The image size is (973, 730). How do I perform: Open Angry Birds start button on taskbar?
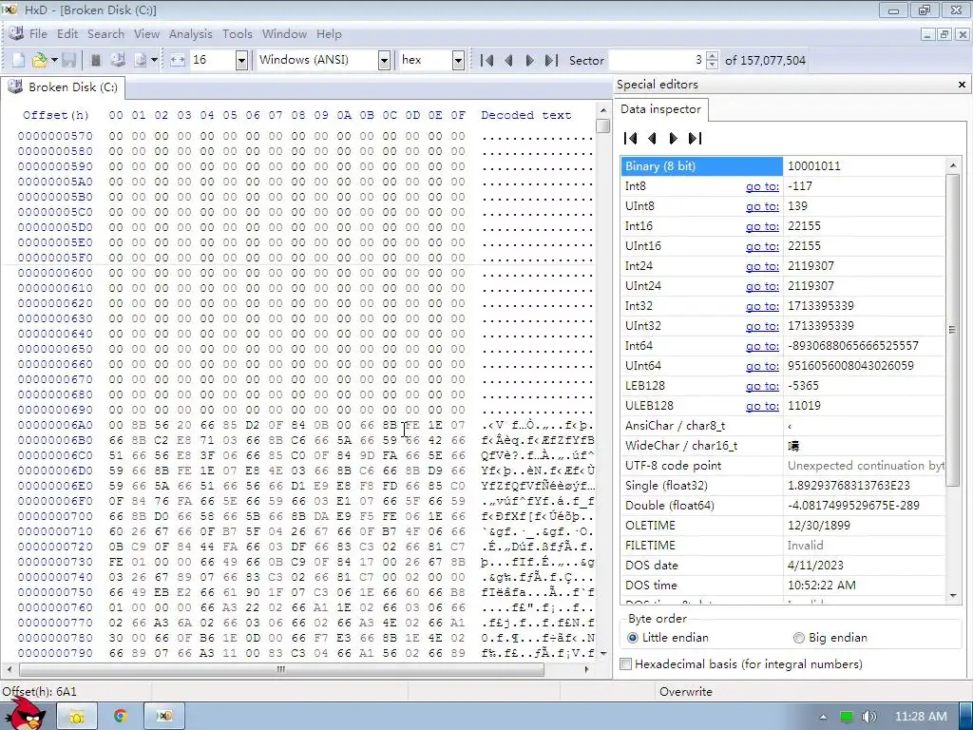pyautogui.click(x=25, y=715)
